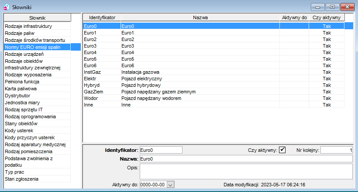Select Rodzaje urządzeń dictionary
The height and width of the screenshot is (192, 358).
pos(37,54)
